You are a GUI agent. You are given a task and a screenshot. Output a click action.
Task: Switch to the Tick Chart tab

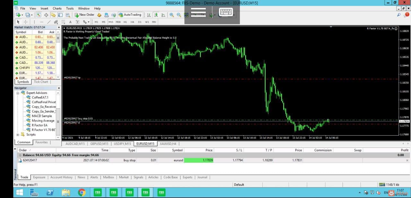[x=41, y=82]
